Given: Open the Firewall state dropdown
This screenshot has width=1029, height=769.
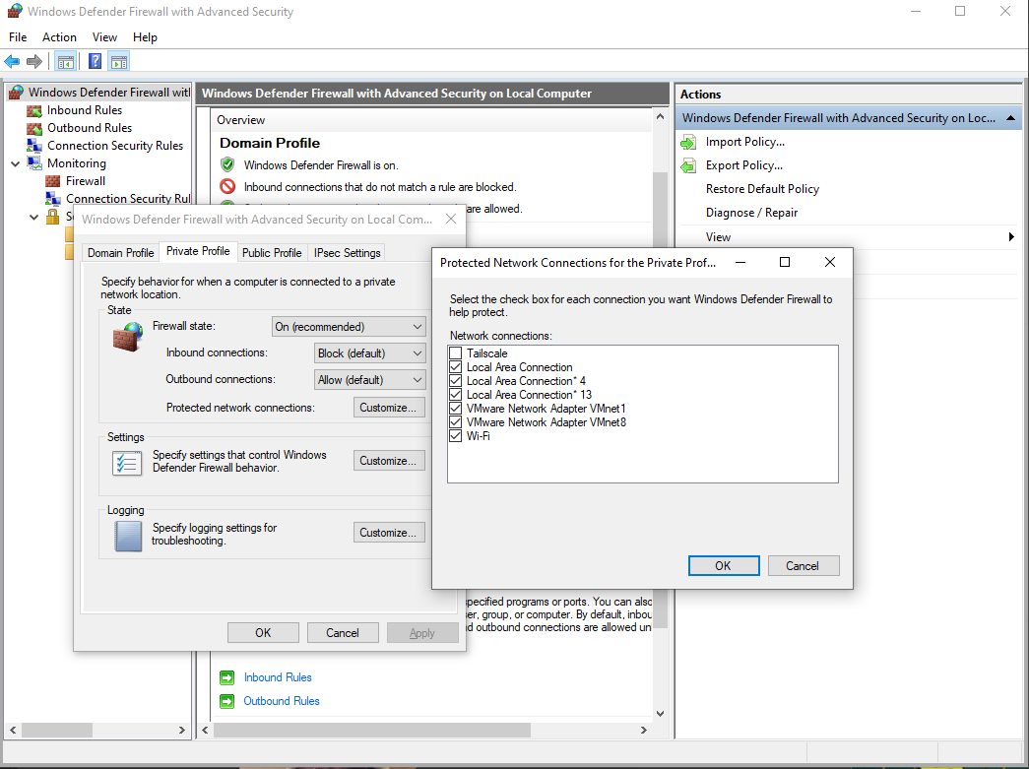Looking at the screenshot, I should pos(349,327).
